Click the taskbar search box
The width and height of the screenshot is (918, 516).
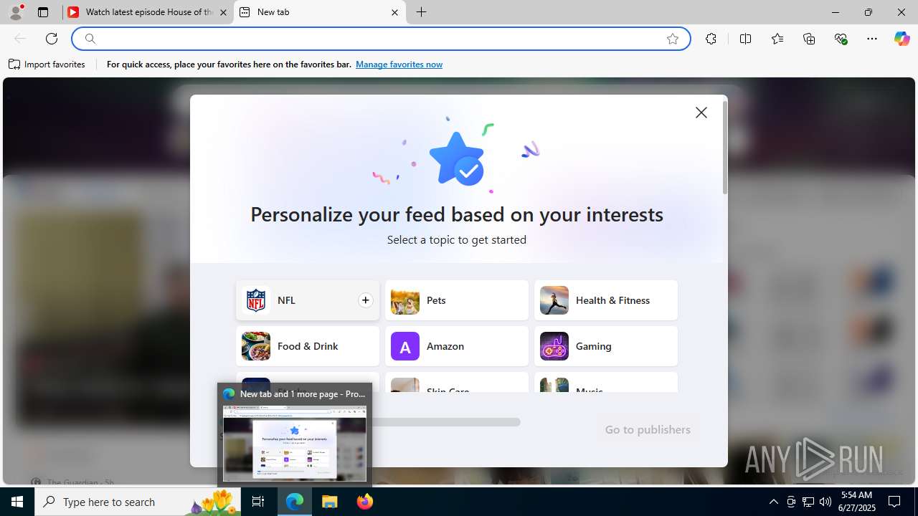pyautogui.click(x=136, y=502)
